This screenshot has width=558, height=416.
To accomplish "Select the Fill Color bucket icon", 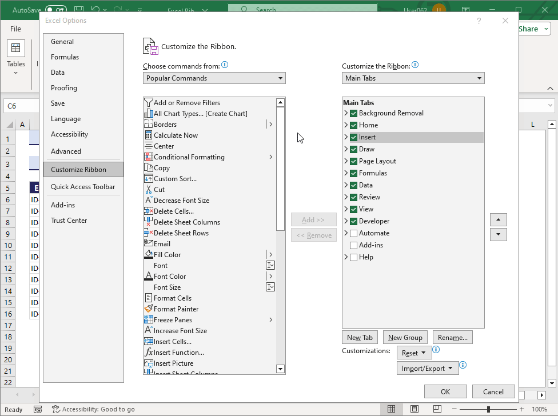I will click(149, 254).
